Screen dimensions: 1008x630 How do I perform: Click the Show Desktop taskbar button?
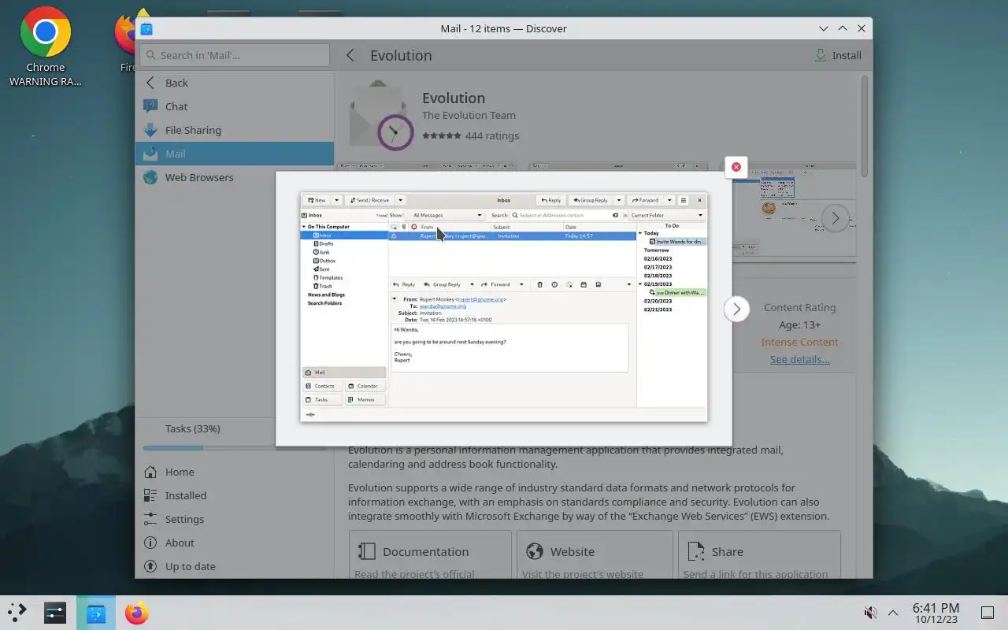(x=988, y=613)
